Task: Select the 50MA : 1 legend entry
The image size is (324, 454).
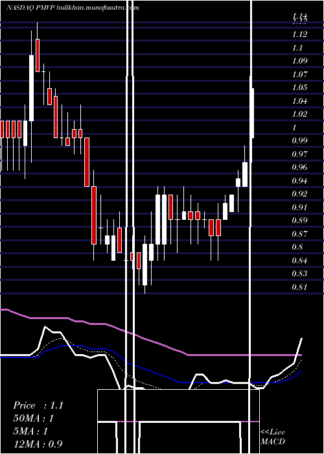Action: click(34, 418)
